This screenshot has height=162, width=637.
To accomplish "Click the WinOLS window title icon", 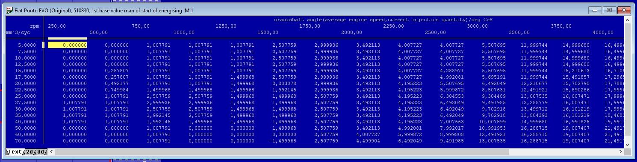I will coord(9,10).
